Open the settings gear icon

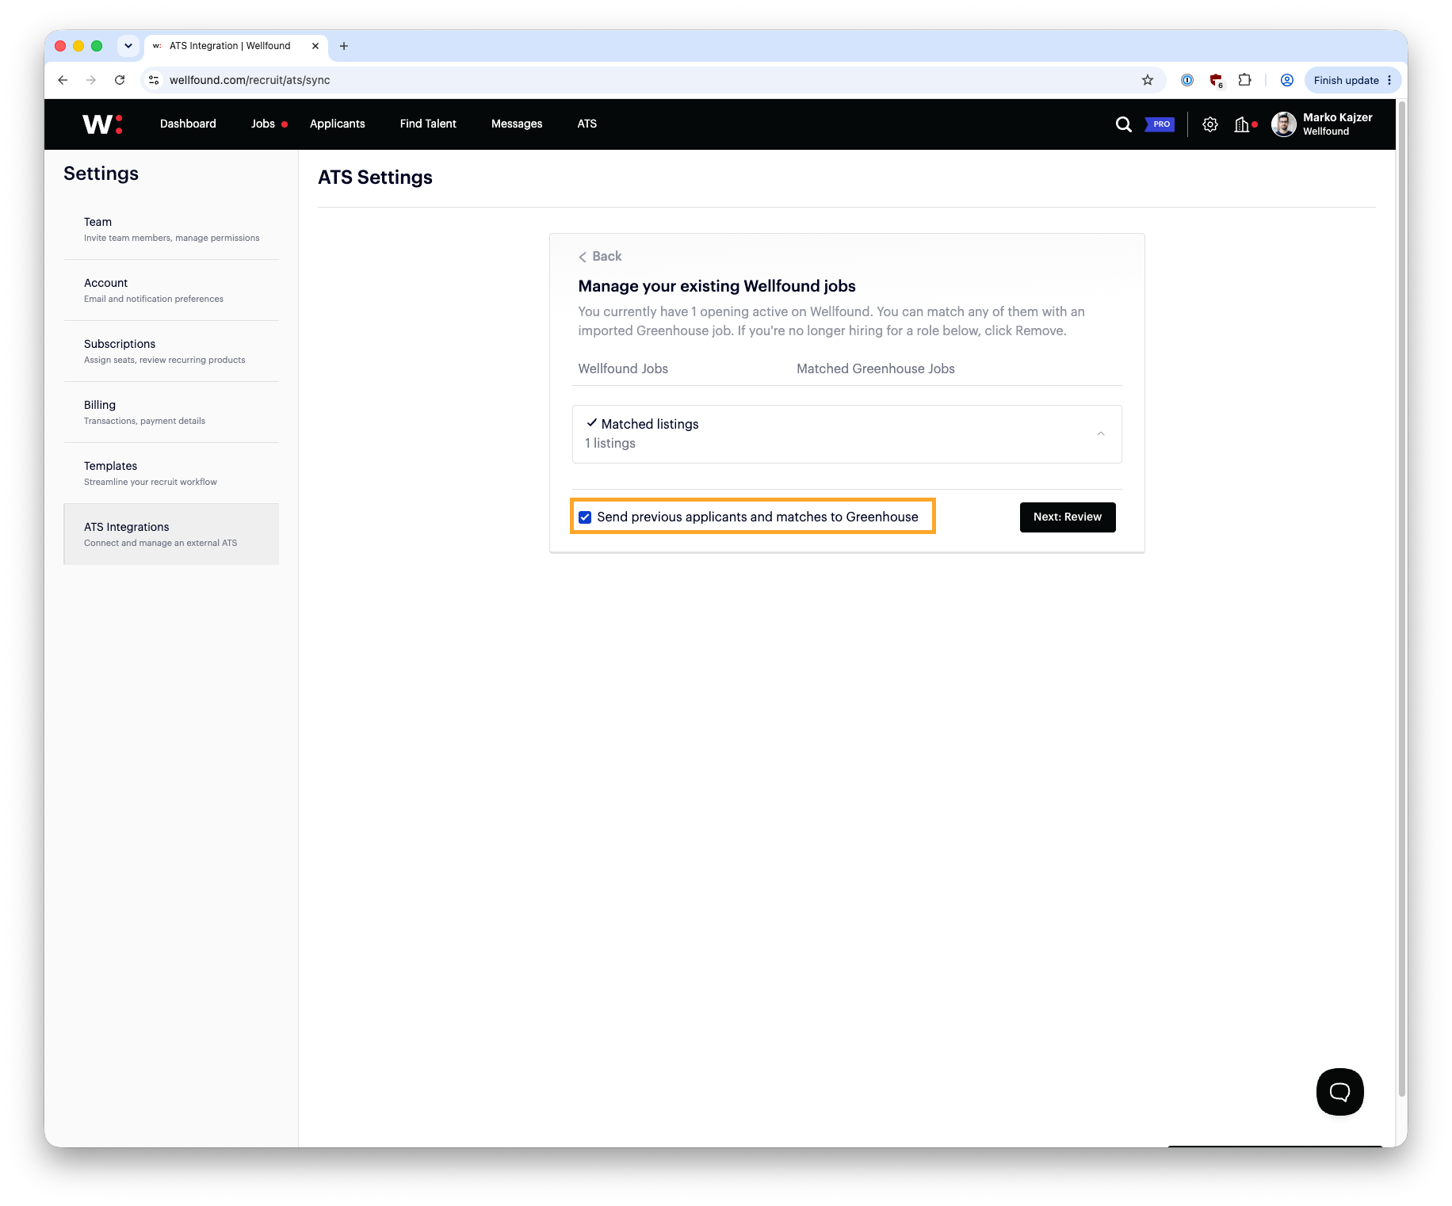pos(1209,124)
